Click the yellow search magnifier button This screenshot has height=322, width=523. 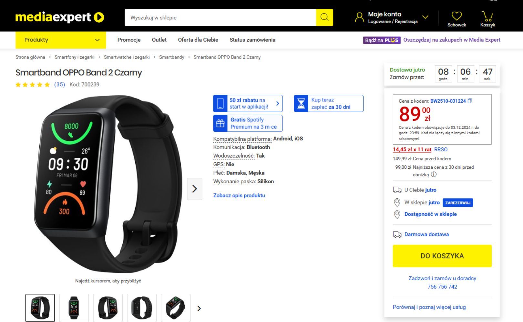(x=324, y=17)
